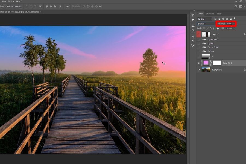Show the Lighten group layer
The height and width of the screenshot is (164, 246).
tap(199, 43)
